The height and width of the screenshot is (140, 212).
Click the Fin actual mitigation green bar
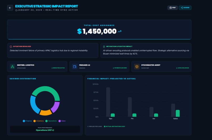coord(134,115)
